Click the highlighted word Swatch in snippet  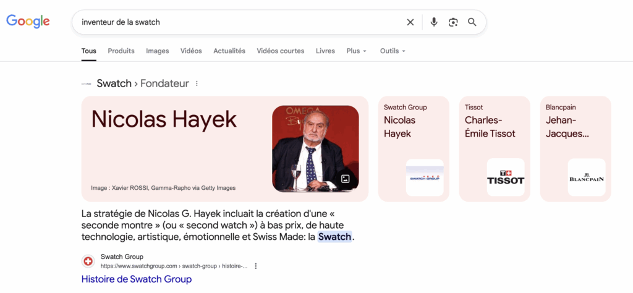(334, 237)
